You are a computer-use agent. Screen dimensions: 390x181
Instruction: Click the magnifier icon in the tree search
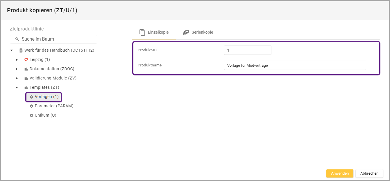click(17, 39)
